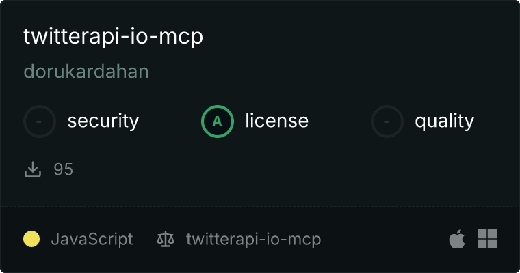
Task: Click the download count 95
Action: 64,169
